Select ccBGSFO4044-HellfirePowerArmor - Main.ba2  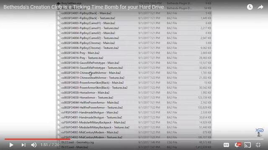[x=90, y=102]
